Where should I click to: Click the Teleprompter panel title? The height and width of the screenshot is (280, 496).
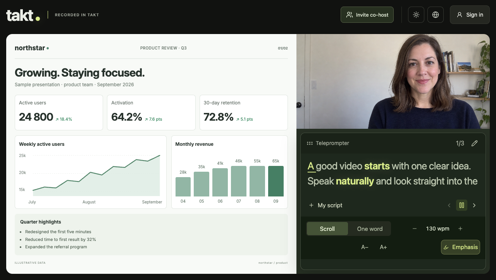coord(332,143)
